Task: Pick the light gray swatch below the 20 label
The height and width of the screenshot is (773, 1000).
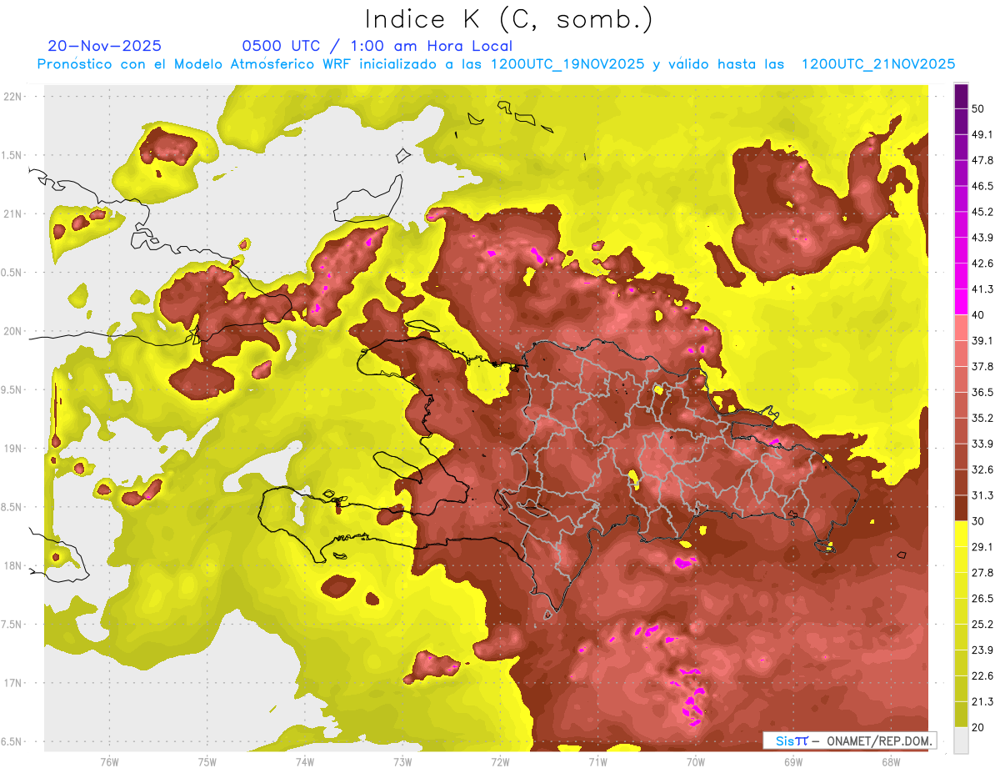Action: [x=961, y=740]
